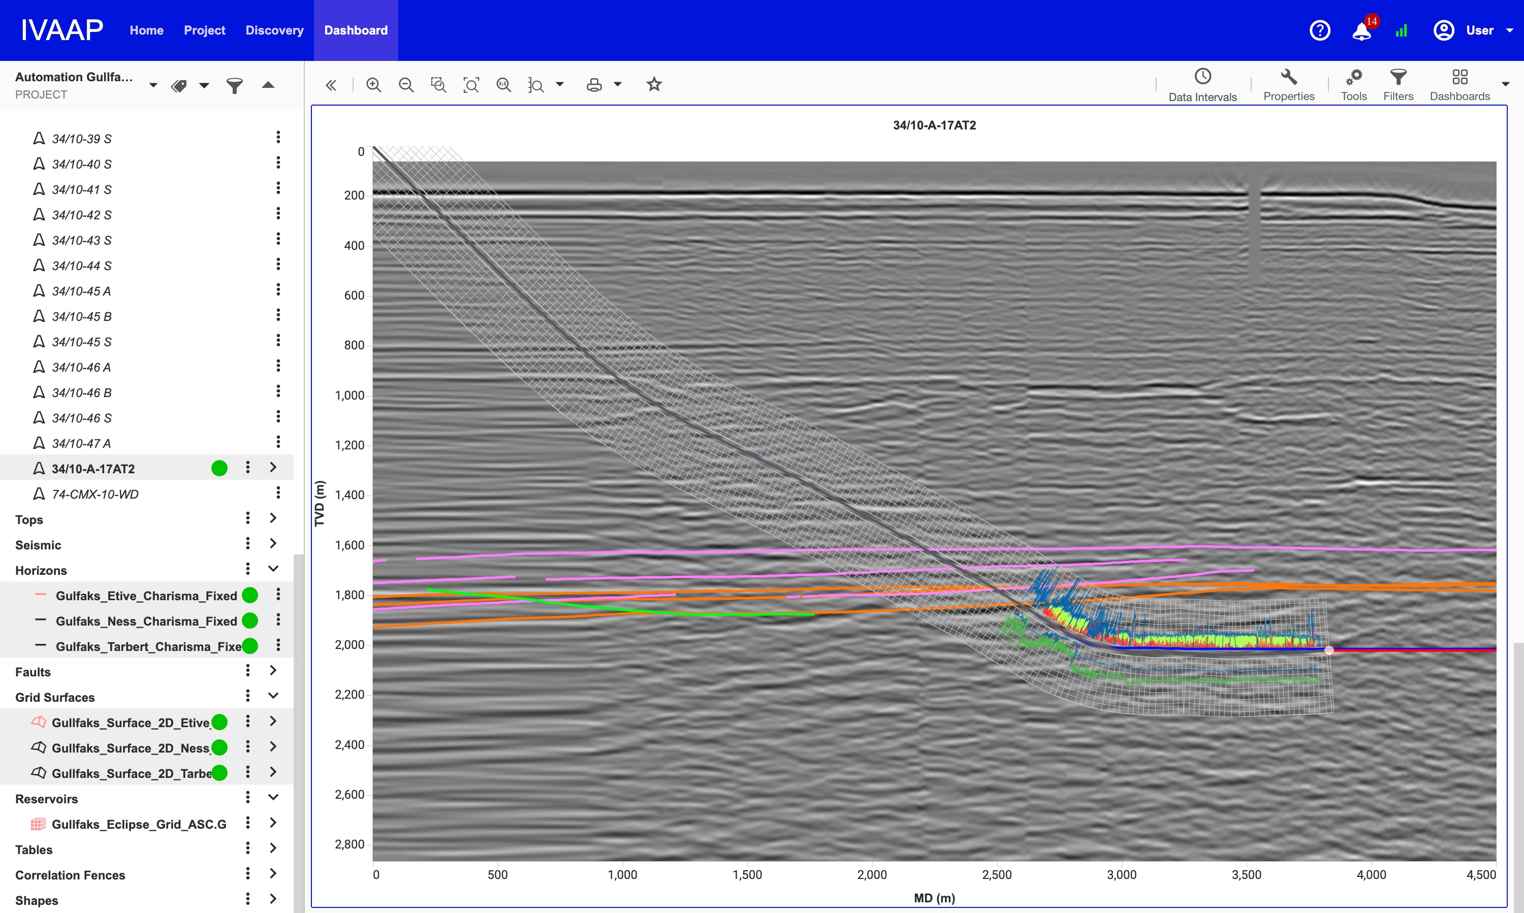Go to the Home tab
This screenshot has width=1524, height=913.
(x=146, y=30)
